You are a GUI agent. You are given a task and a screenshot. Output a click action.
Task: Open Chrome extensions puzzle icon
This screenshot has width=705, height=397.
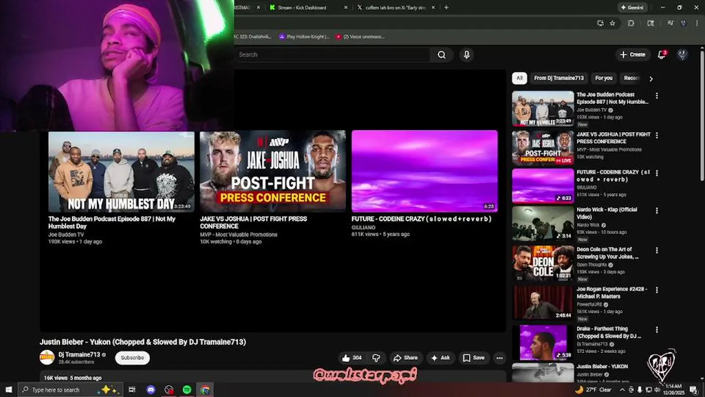click(631, 23)
